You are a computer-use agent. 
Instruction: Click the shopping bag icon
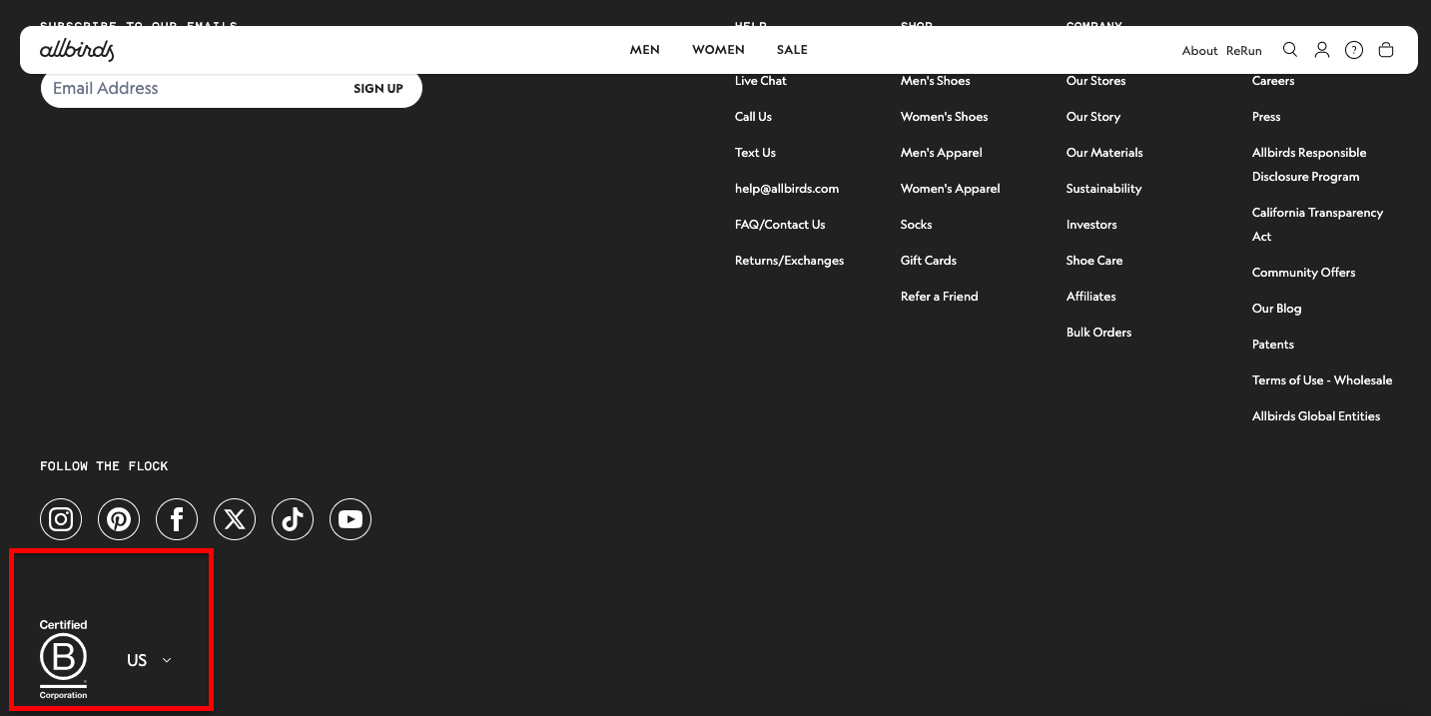point(1386,49)
